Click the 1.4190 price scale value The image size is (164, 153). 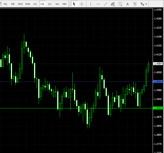coord(158,36)
